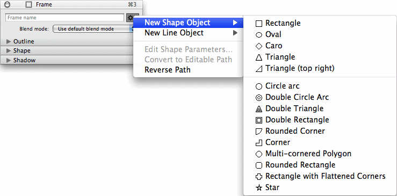The image size is (397, 196).
Task: Choose the Triangle (top right) icon
Action: 259,69
